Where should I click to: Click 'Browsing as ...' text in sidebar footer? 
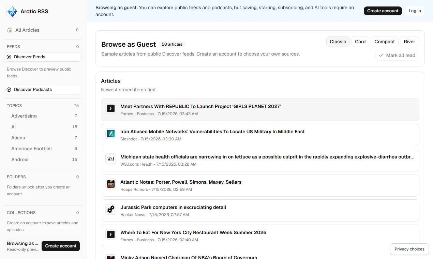coord(23,243)
